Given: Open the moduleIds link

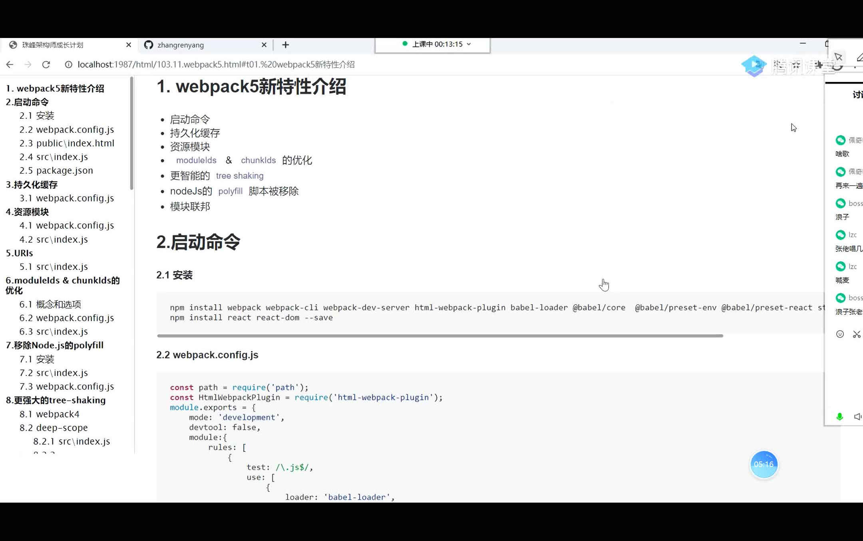Looking at the screenshot, I should pos(196,160).
